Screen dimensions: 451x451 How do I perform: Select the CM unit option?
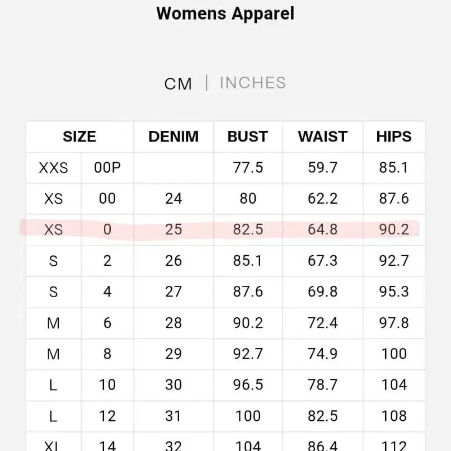[178, 83]
